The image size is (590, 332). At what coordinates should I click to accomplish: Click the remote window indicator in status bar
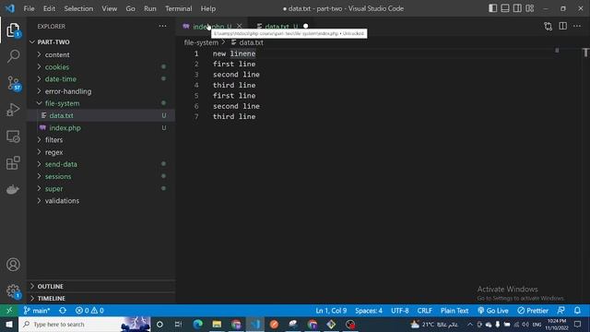pos(9,311)
